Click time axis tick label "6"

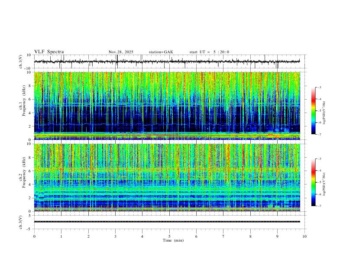(x=196, y=236)
